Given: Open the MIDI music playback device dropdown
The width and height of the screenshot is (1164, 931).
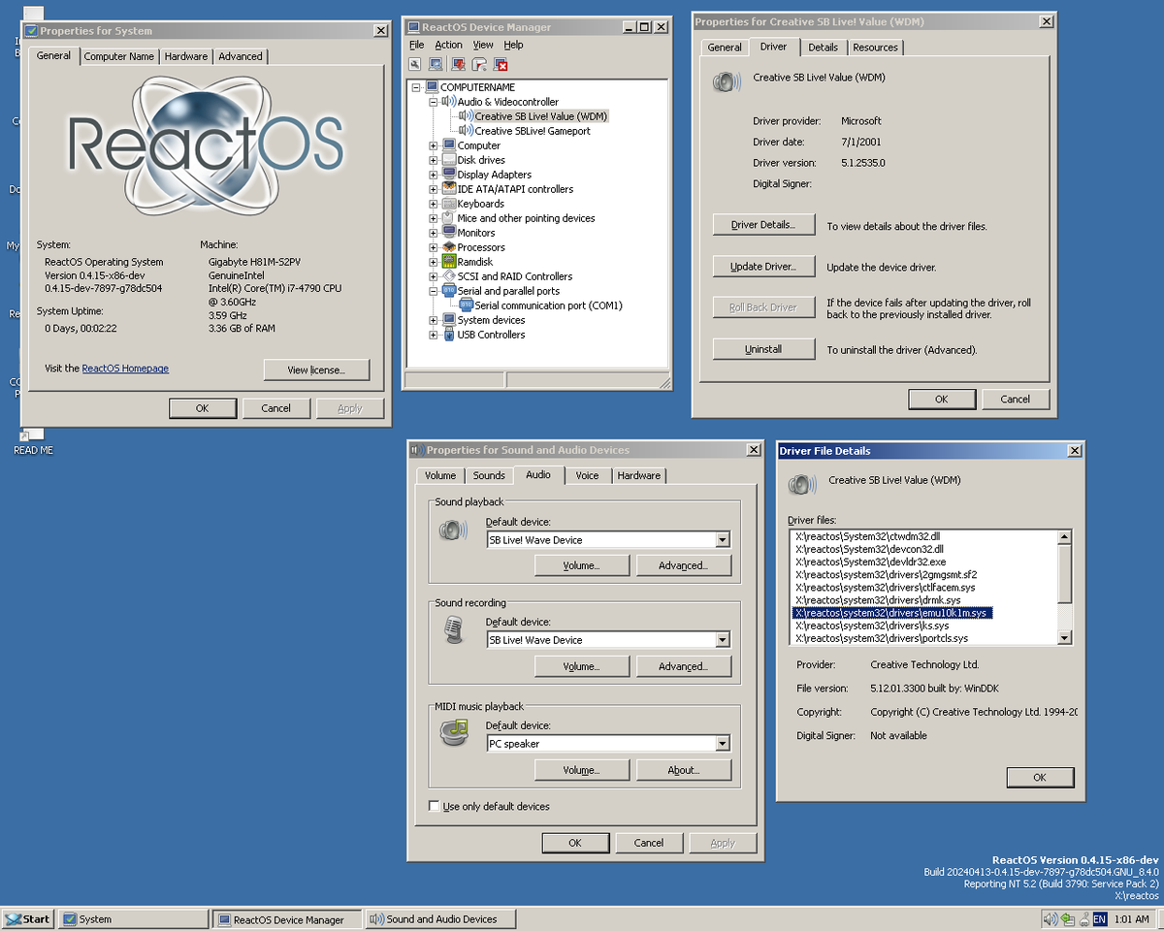Looking at the screenshot, I should coord(722,744).
